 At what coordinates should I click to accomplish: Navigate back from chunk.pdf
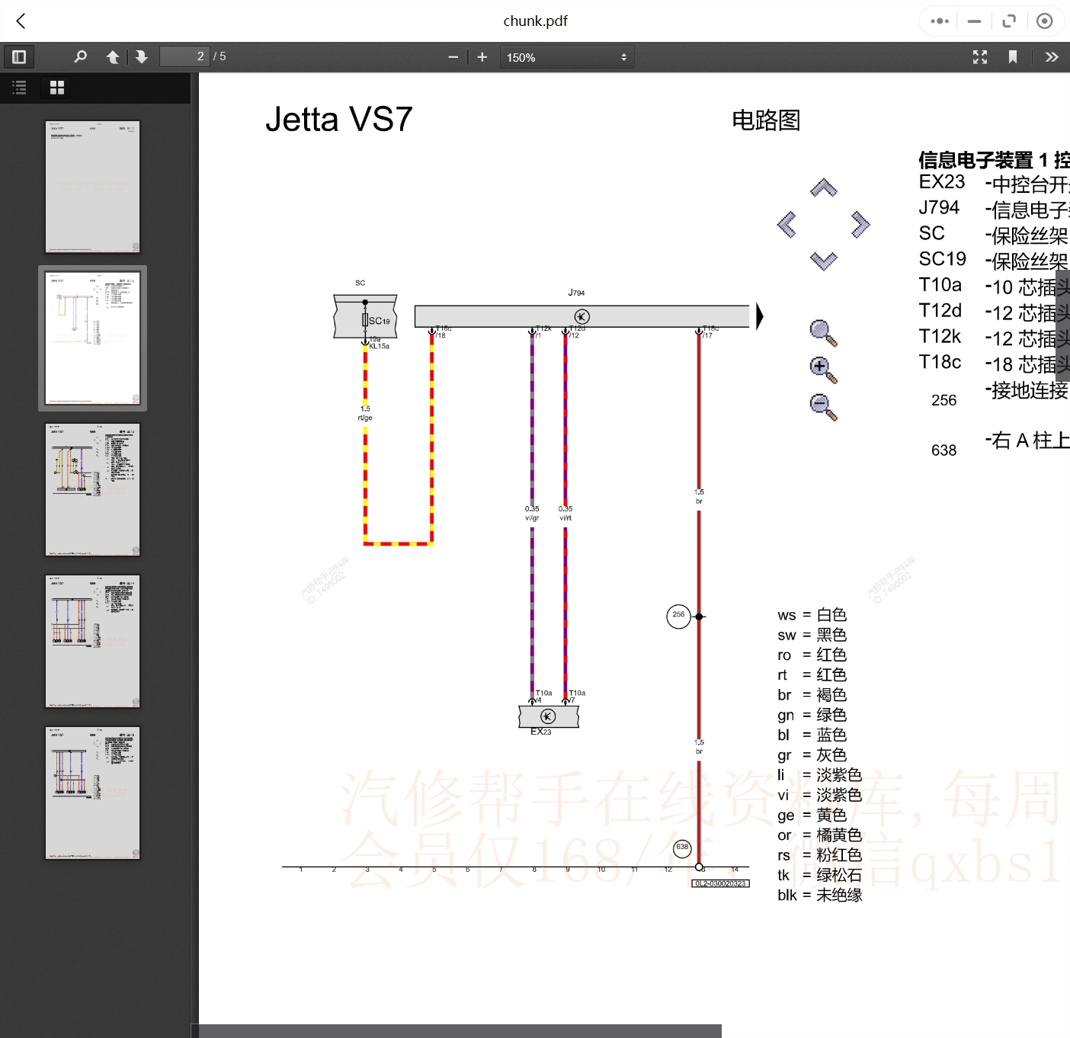pyautogui.click(x=21, y=21)
